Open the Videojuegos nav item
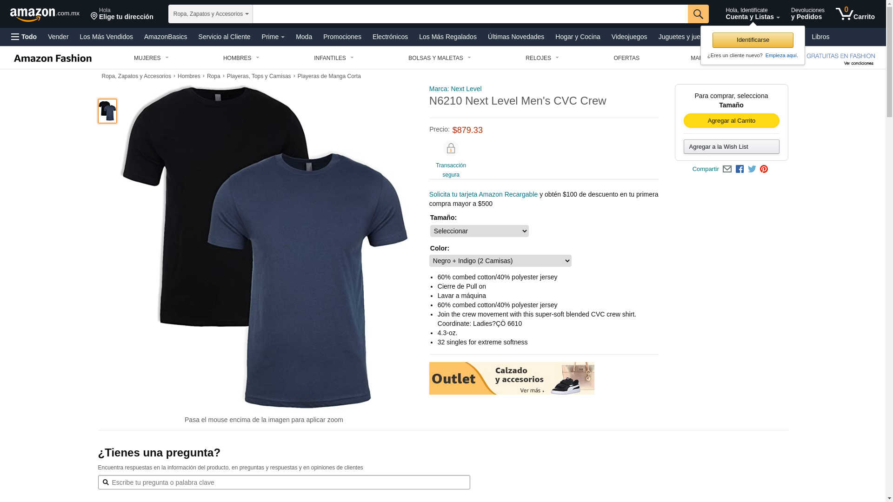 tap(629, 37)
